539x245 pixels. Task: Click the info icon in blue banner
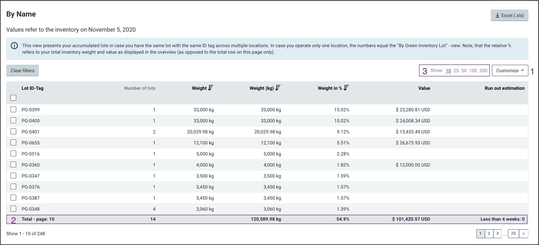tap(14, 46)
